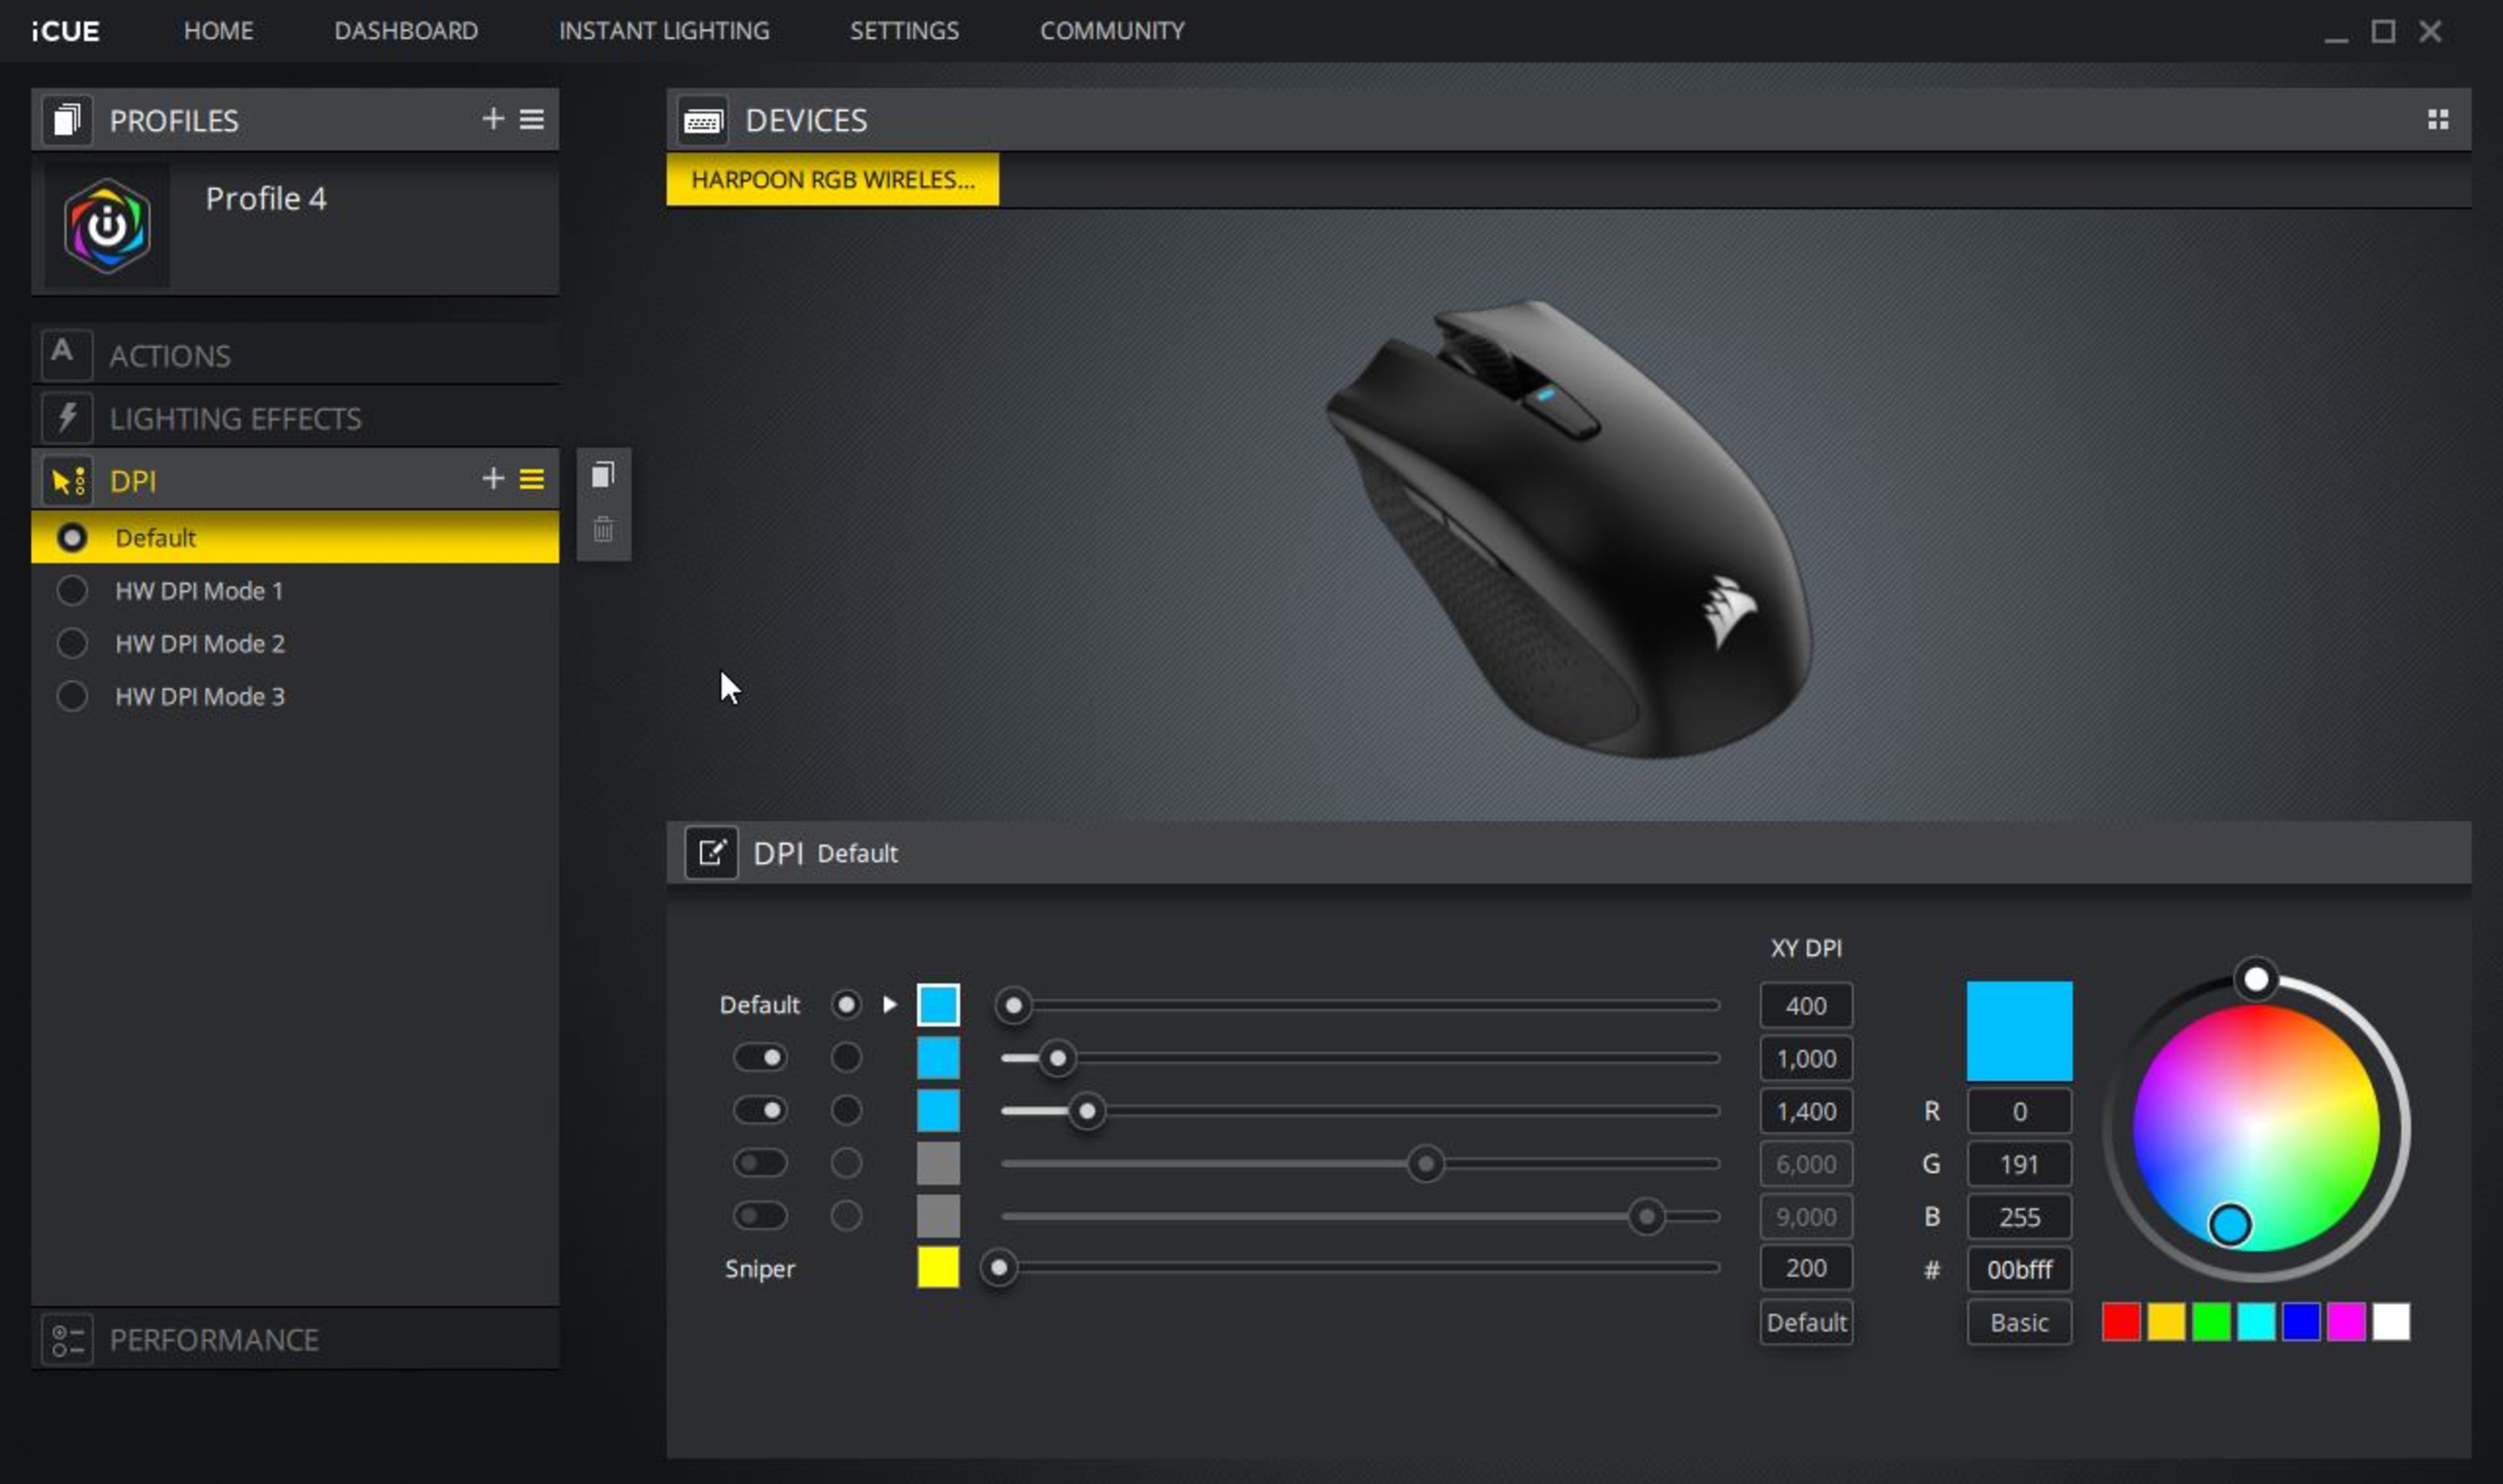Click the Default DPI reset button
The width and height of the screenshot is (2503, 1484).
point(1806,1322)
